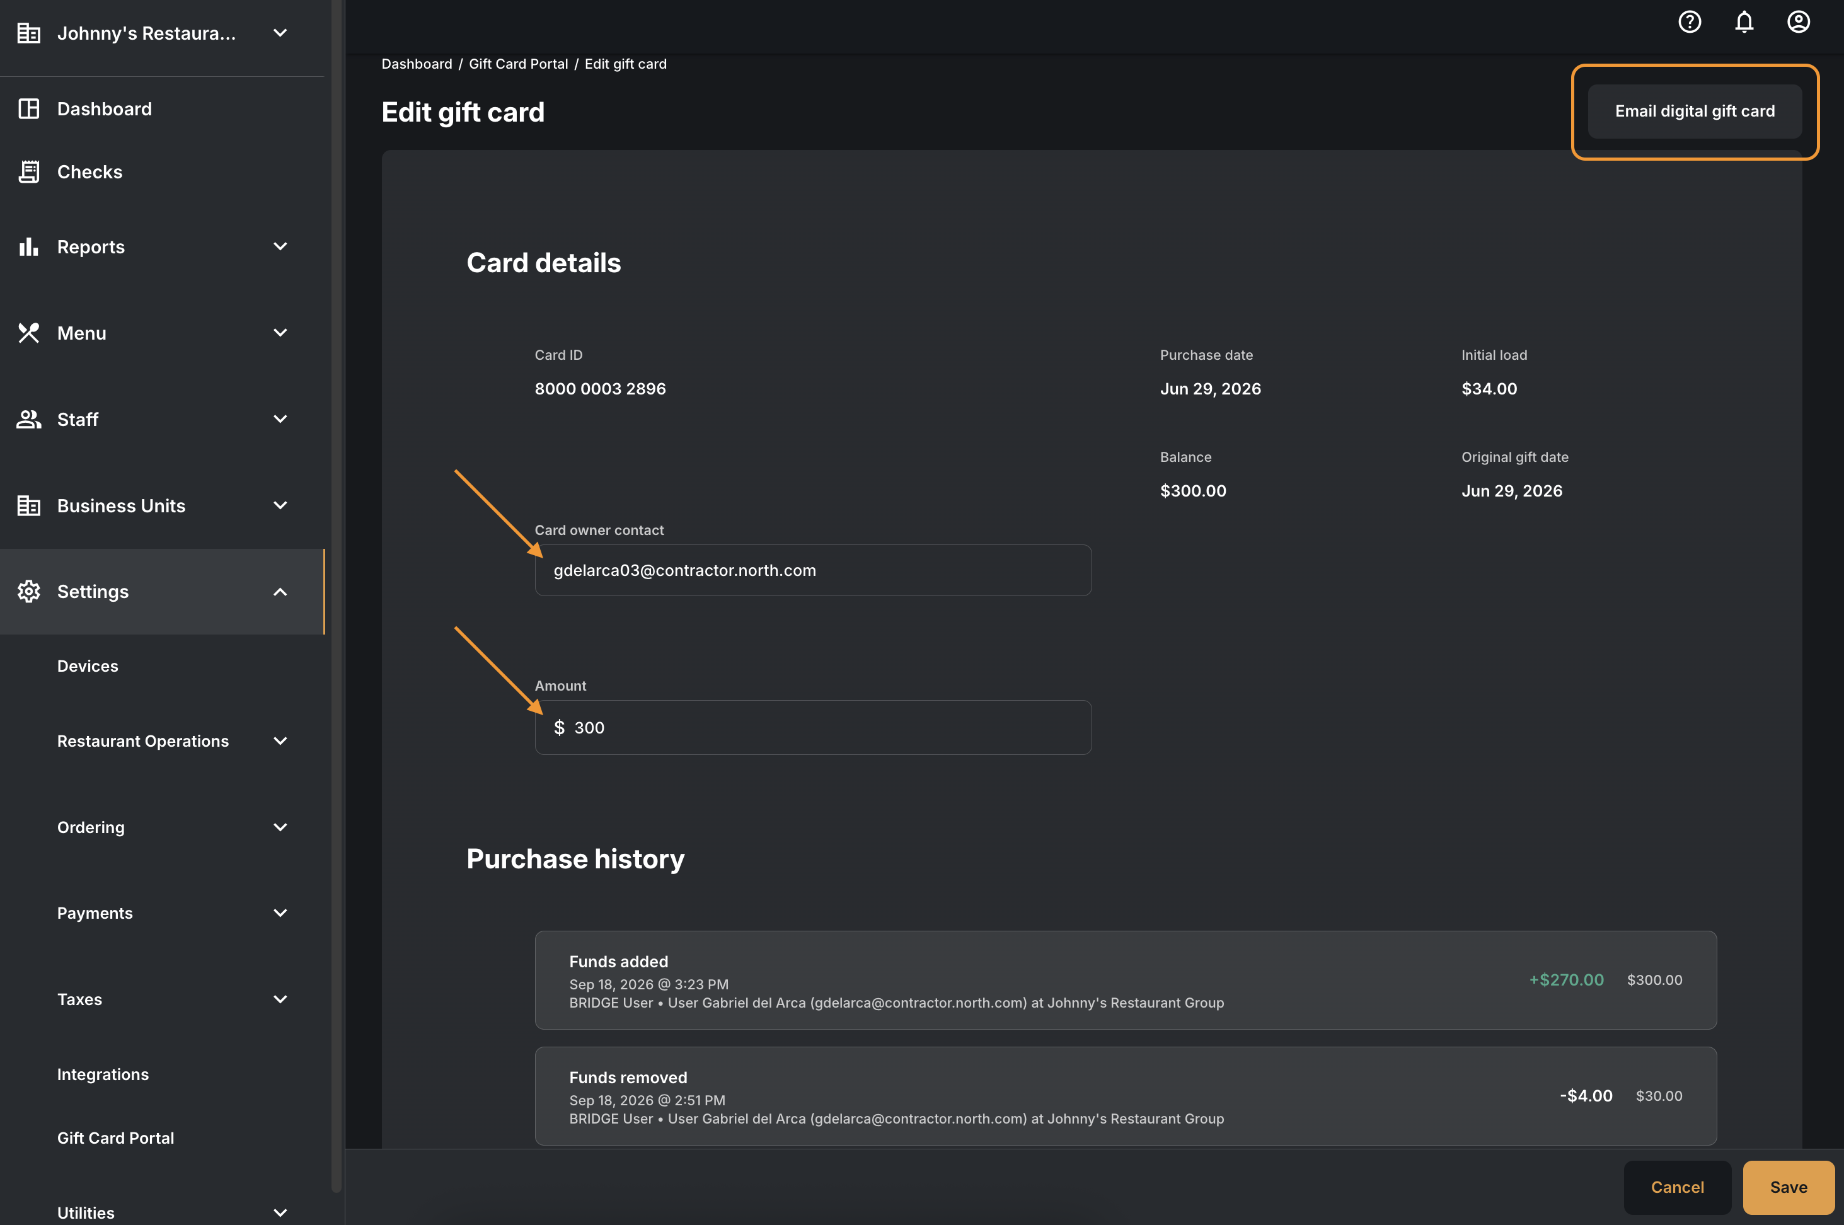Viewport: 1844px width, 1225px height.
Task: Click the Menu utensils icon
Action: click(x=29, y=333)
